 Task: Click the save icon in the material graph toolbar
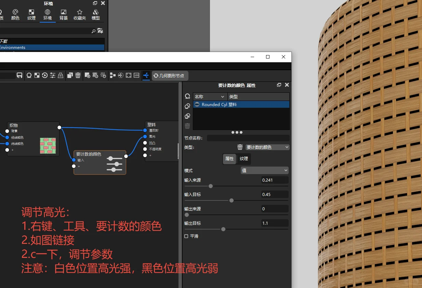pos(19,75)
